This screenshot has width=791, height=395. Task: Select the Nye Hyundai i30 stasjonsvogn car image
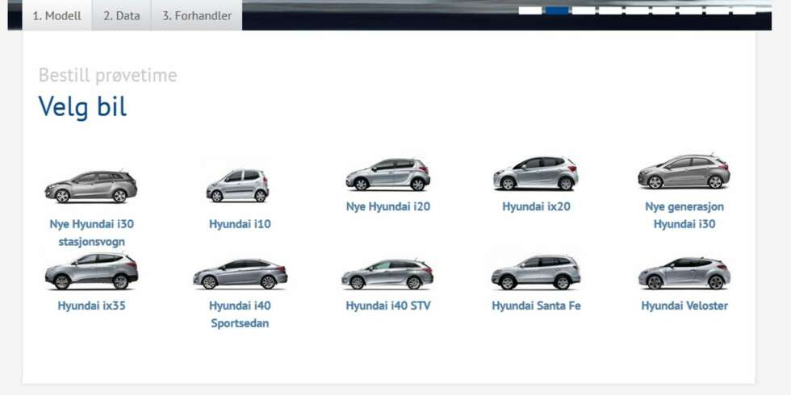point(91,187)
